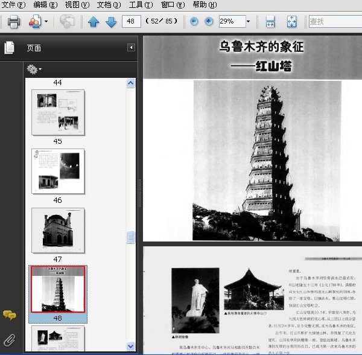Click the 红山塔 subtitle text

273,66
